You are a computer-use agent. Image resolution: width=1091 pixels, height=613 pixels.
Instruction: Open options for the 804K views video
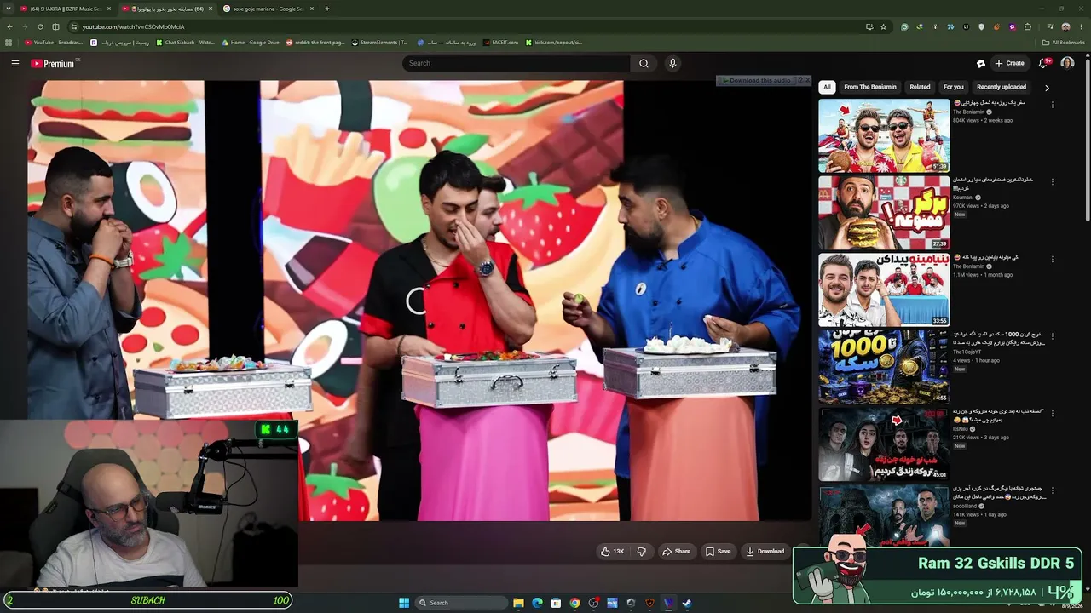(1053, 105)
